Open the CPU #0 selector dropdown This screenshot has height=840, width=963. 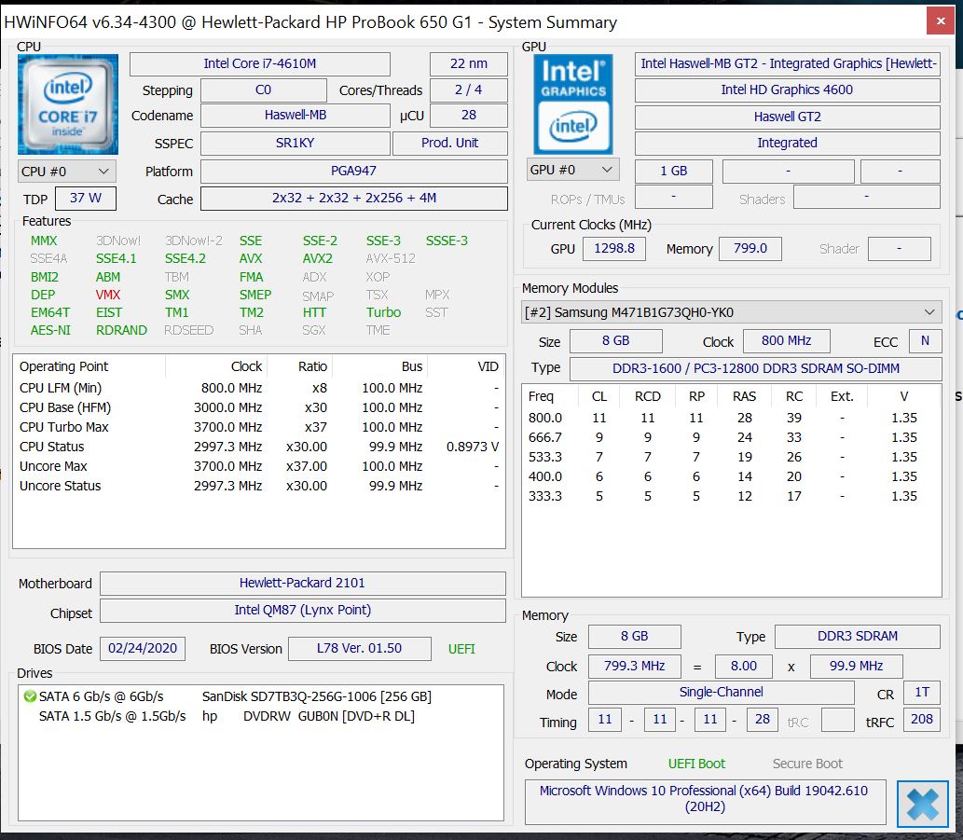pos(67,172)
